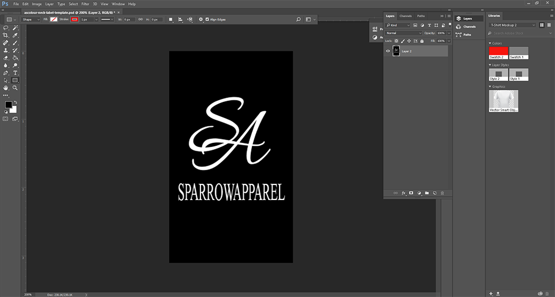The width and height of the screenshot is (555, 297).
Task: Open the stroke line type dropdown
Action: click(x=107, y=19)
